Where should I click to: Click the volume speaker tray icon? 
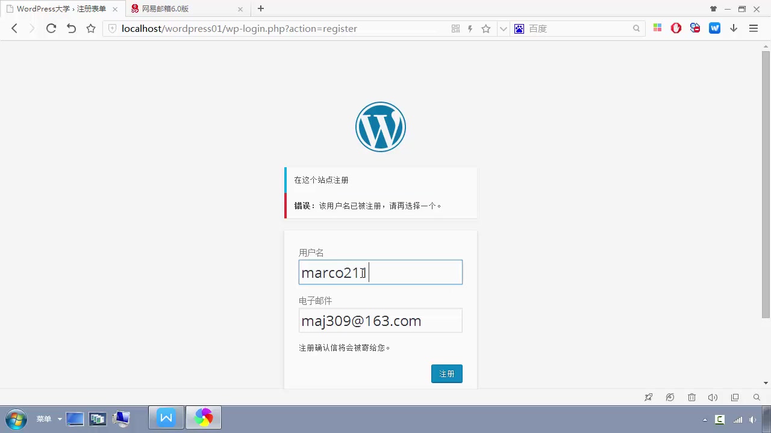coord(753,420)
